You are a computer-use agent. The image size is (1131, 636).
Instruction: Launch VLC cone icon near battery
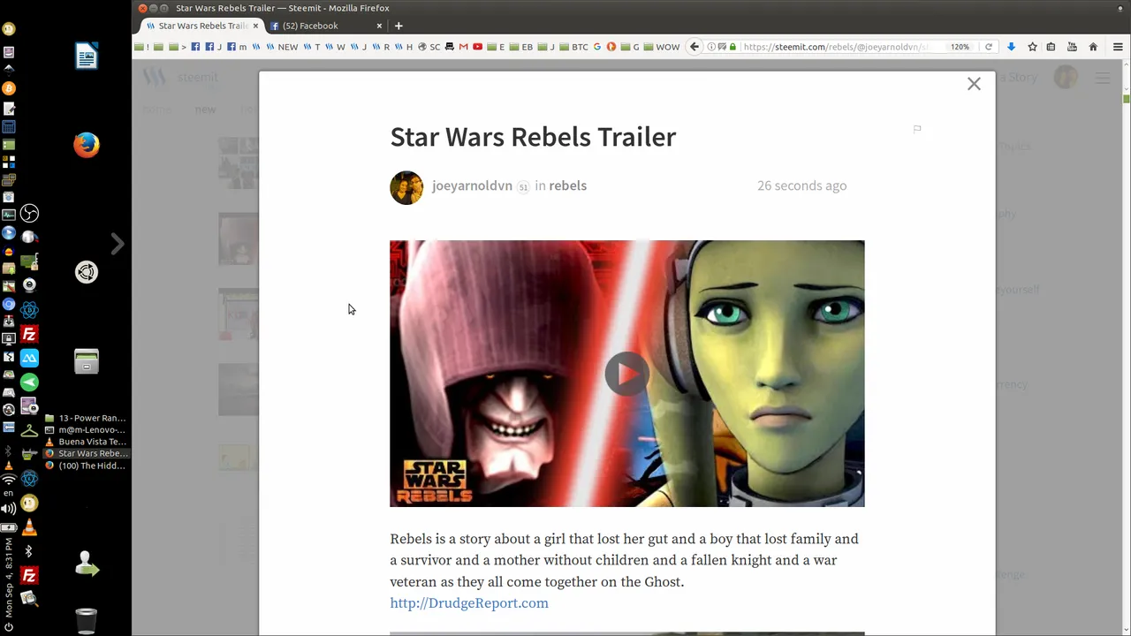click(x=29, y=527)
